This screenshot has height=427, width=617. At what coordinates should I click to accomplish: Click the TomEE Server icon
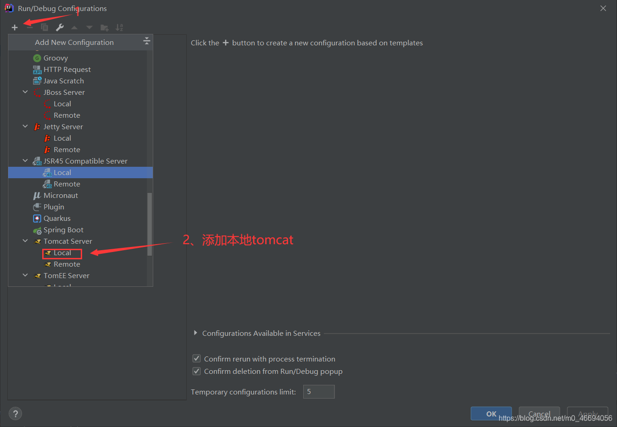[38, 276]
